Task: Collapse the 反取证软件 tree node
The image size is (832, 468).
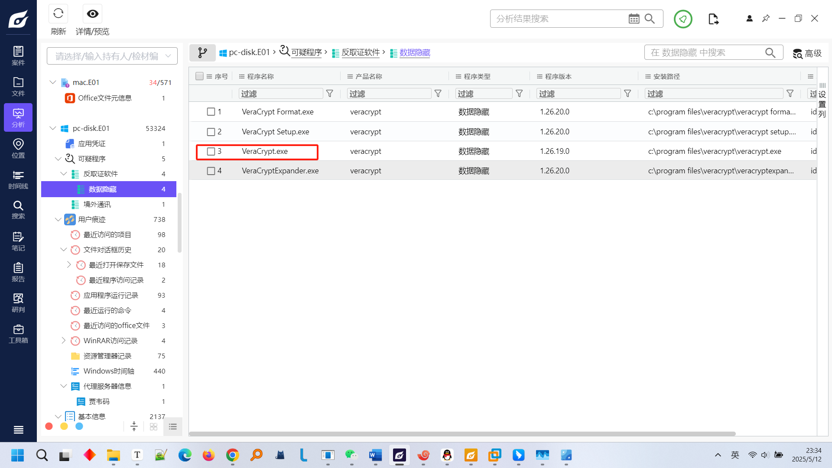Action: 63,174
